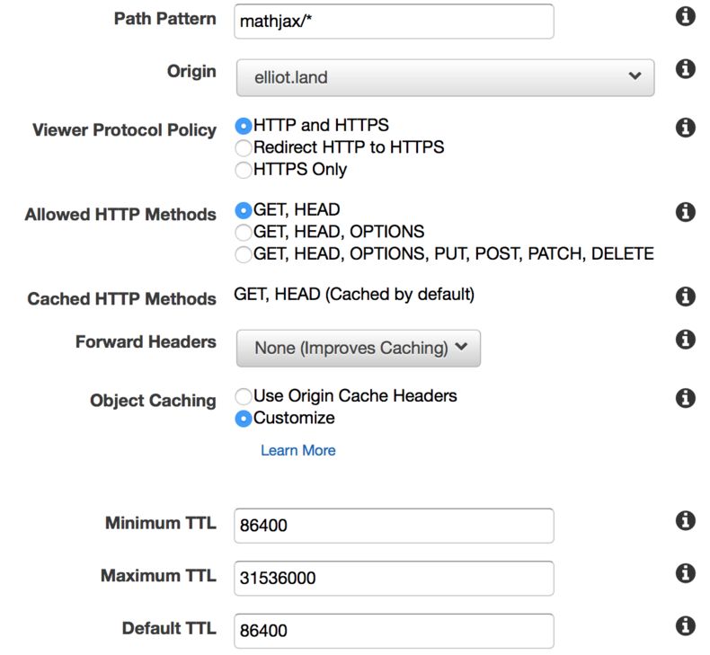Open the info icon next to Origin
Viewport: 710px width, 655px height.
686,69
